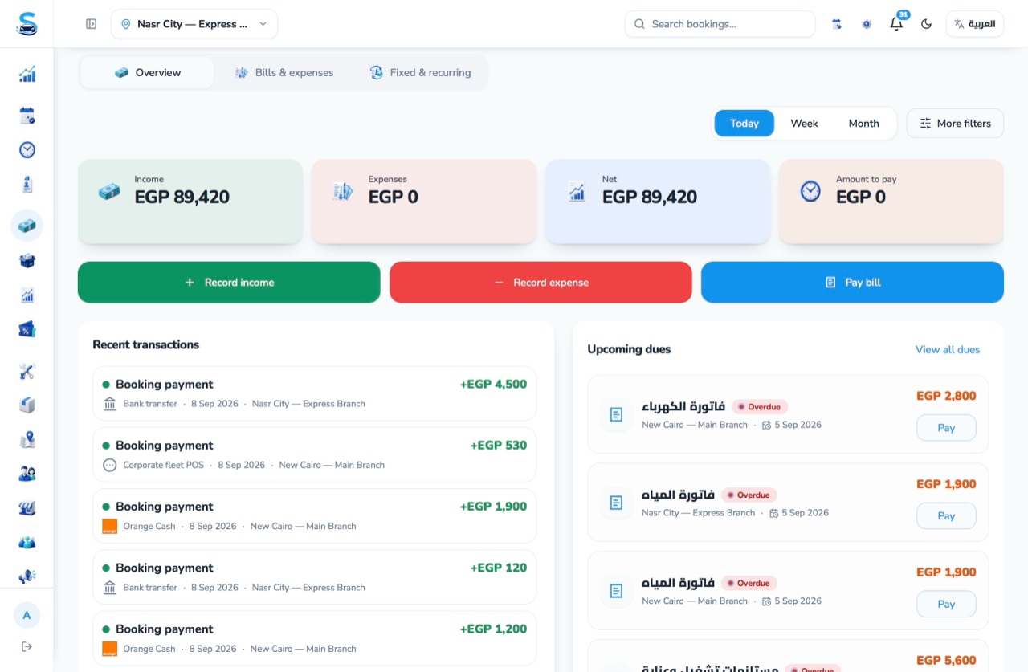Focus the Search bookings field

click(x=720, y=24)
